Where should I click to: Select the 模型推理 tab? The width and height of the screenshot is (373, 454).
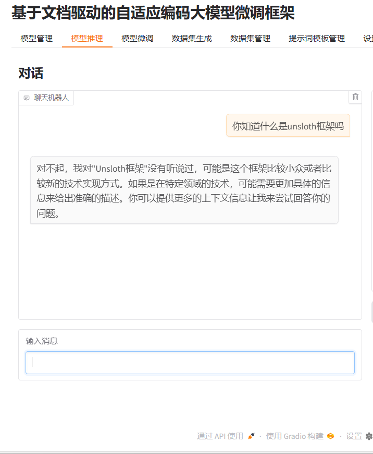pos(87,39)
